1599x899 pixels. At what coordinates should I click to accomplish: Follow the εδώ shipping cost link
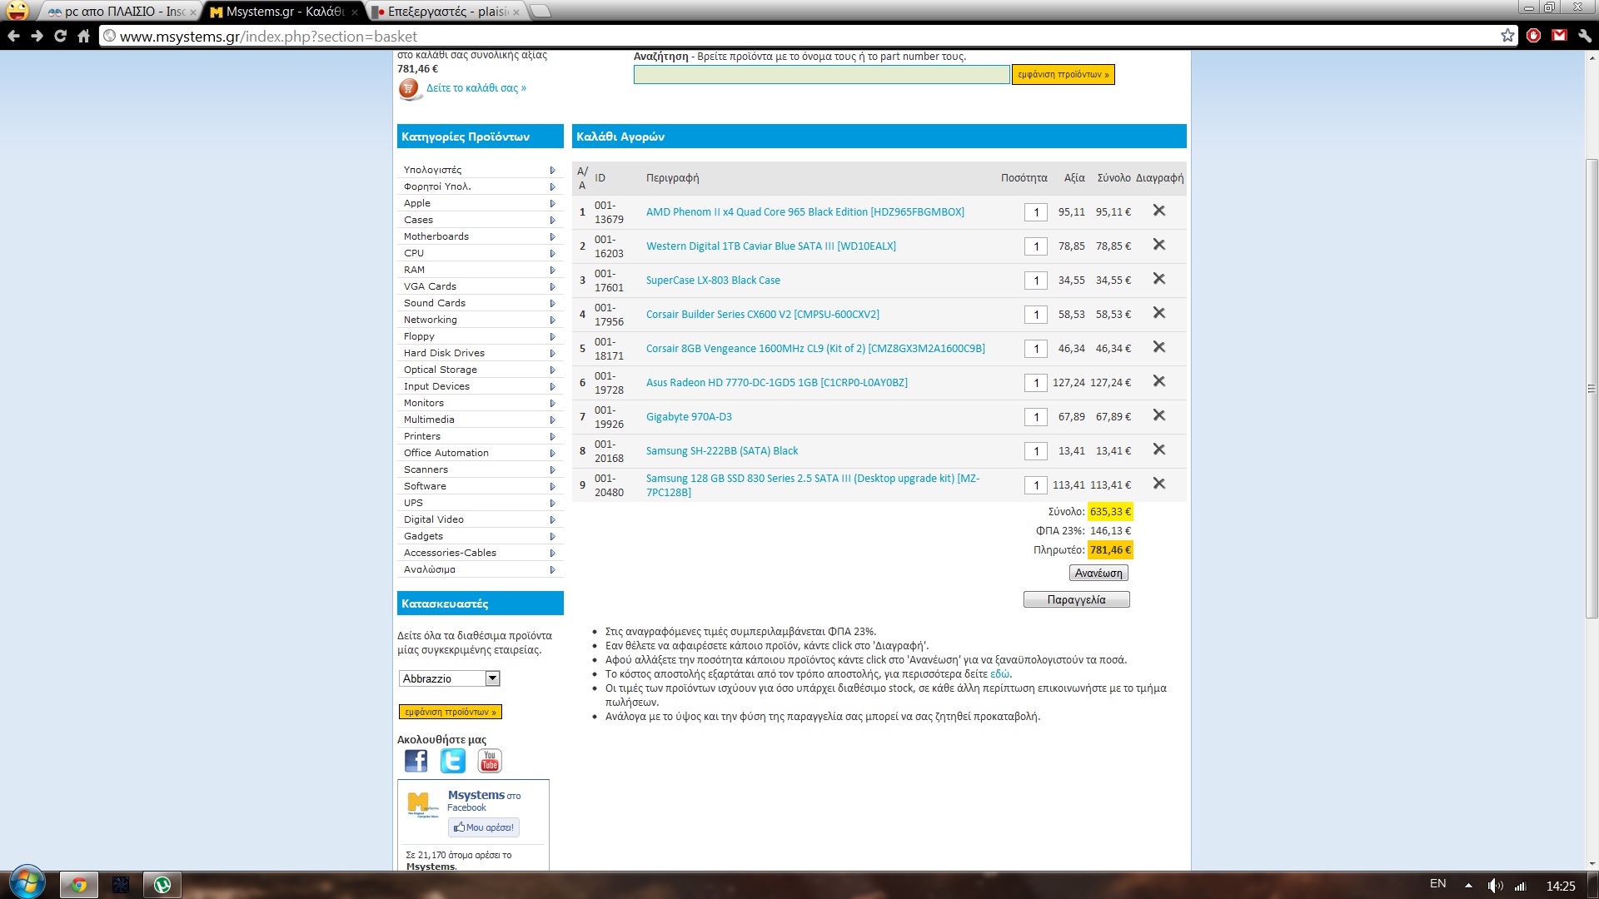pyautogui.click(x=999, y=673)
